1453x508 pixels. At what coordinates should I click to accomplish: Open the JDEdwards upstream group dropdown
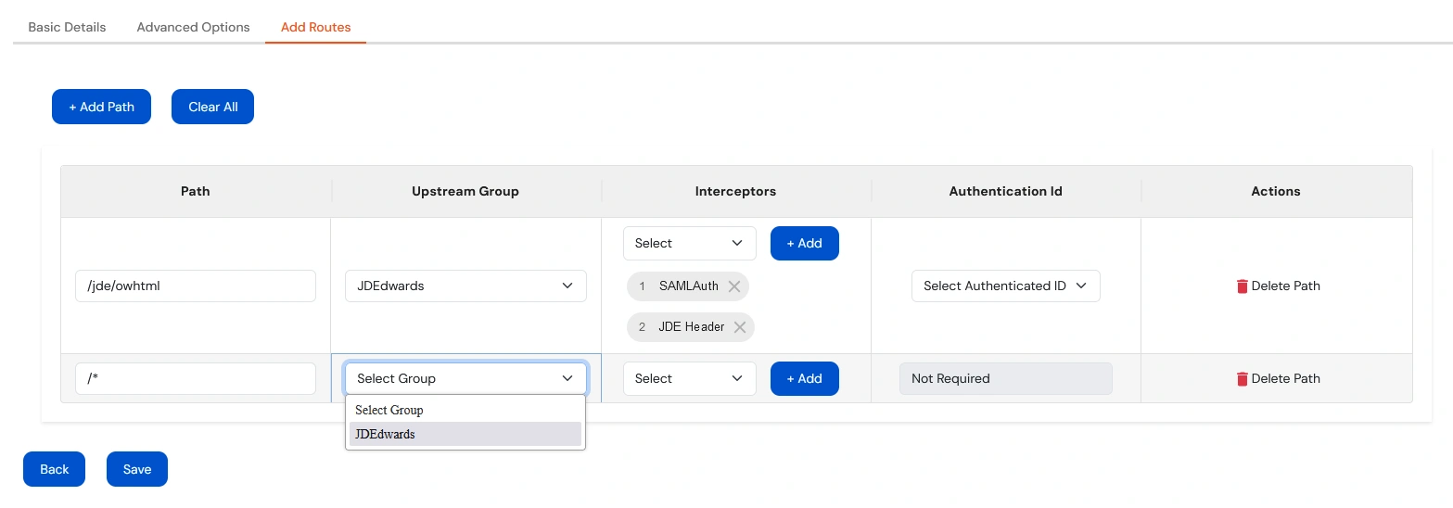coord(465,286)
